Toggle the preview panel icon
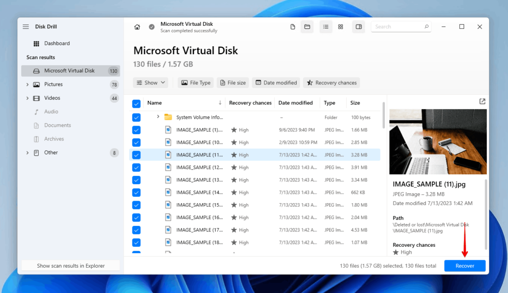The height and width of the screenshot is (293, 508). (359, 27)
